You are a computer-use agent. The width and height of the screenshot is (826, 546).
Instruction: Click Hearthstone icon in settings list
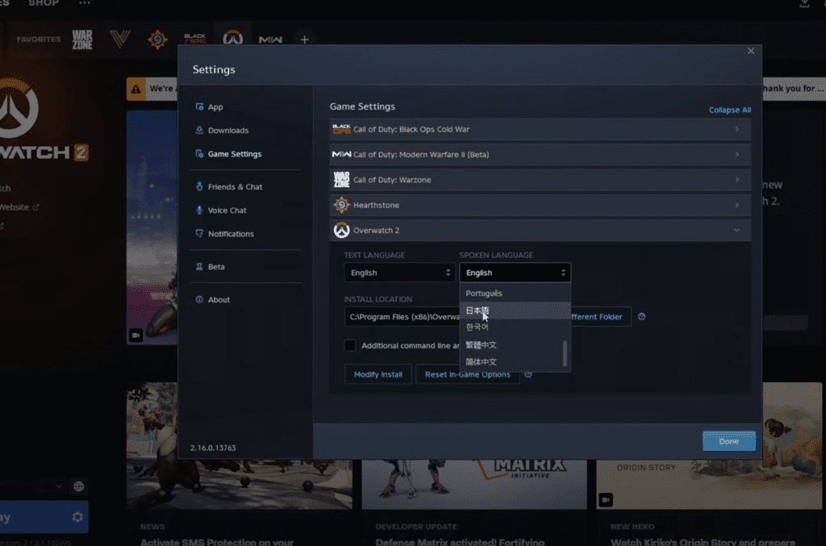point(341,205)
